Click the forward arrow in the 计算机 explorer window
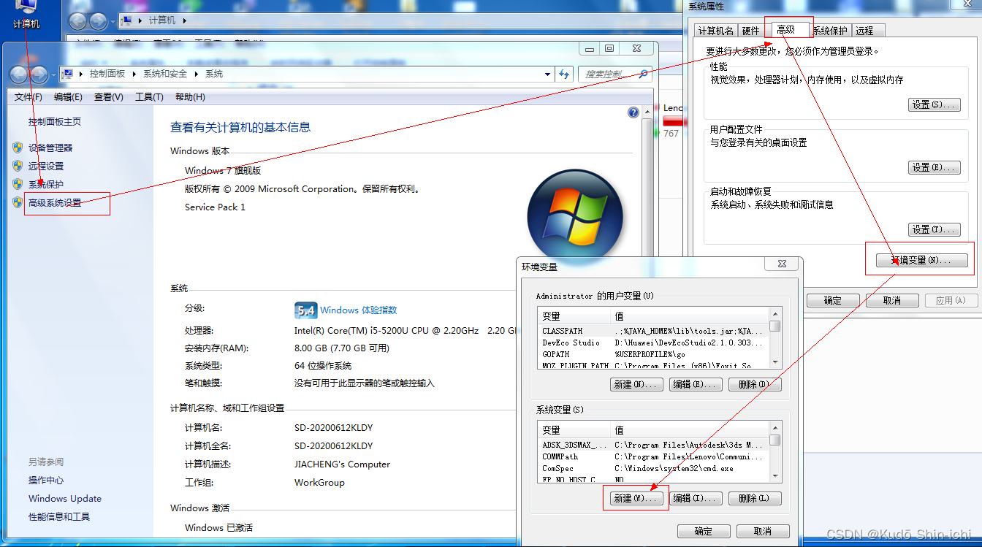 point(97,21)
